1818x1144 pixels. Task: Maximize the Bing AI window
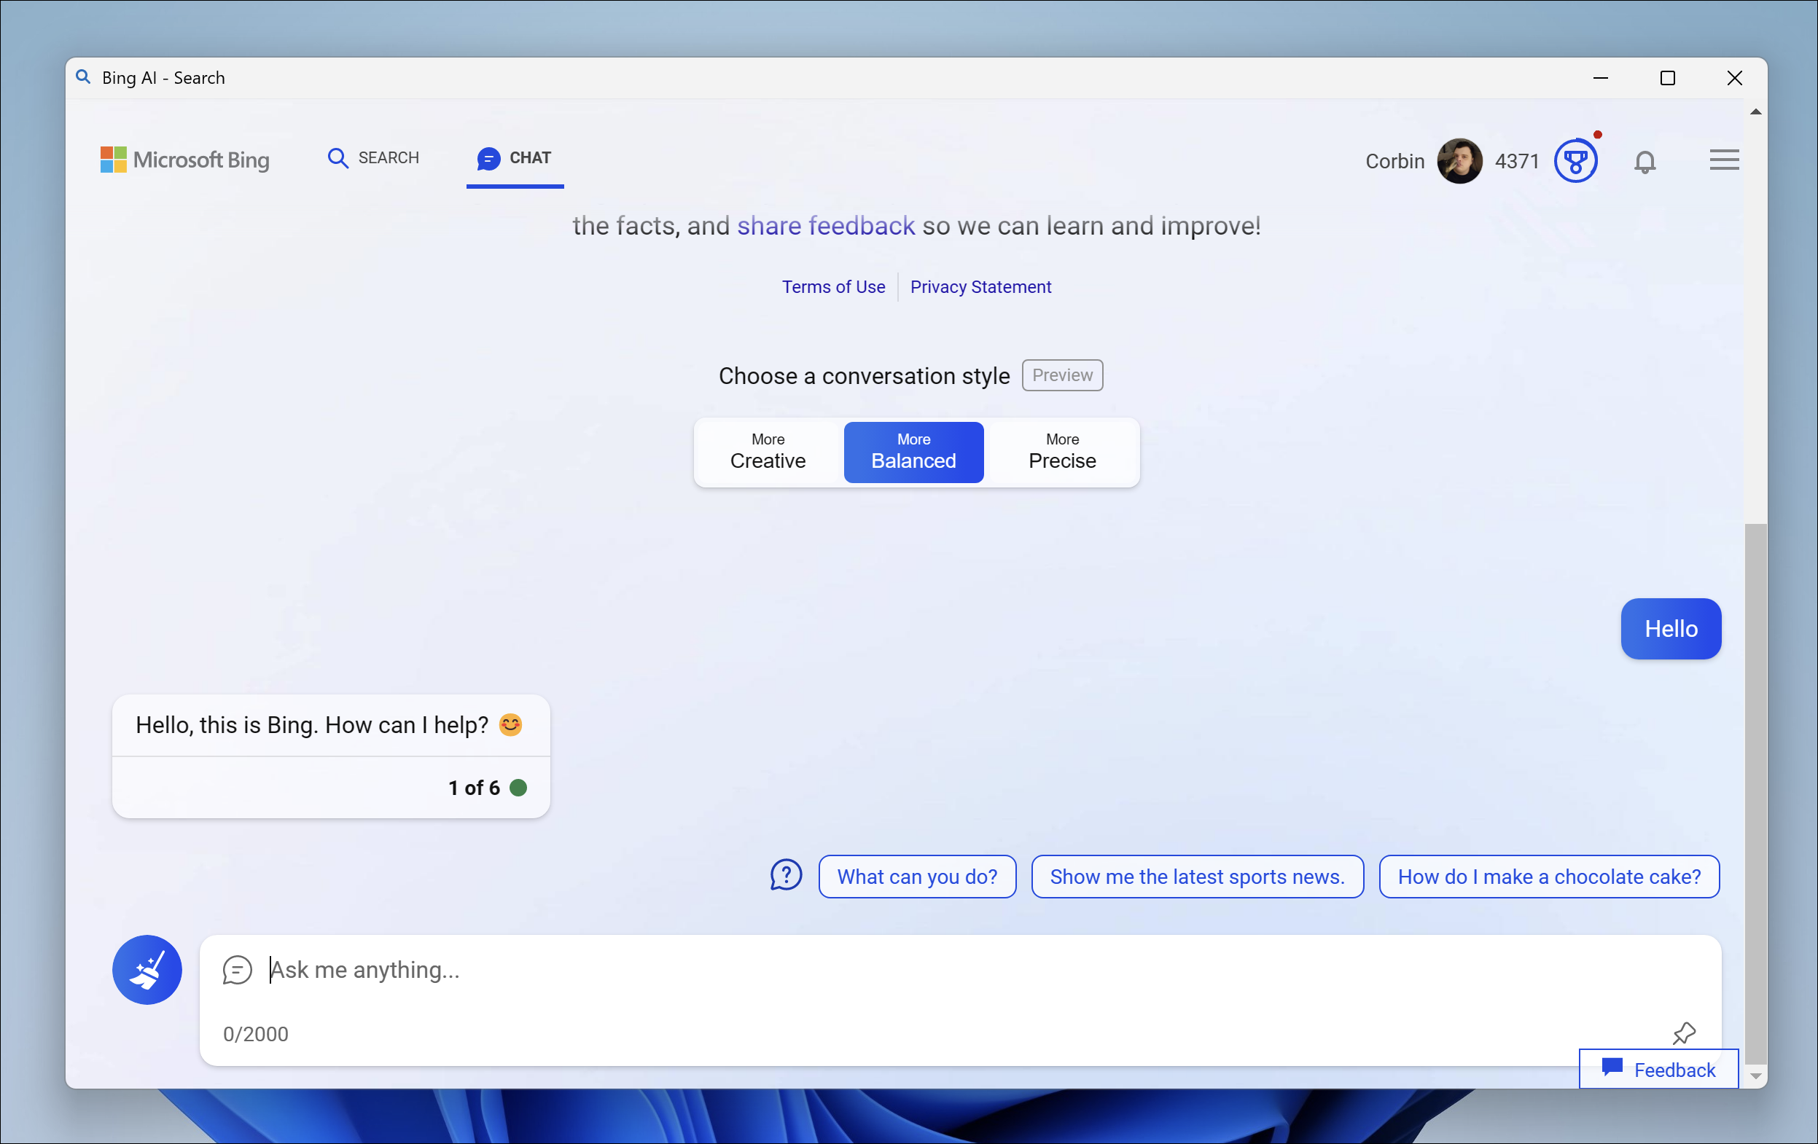coord(1667,78)
